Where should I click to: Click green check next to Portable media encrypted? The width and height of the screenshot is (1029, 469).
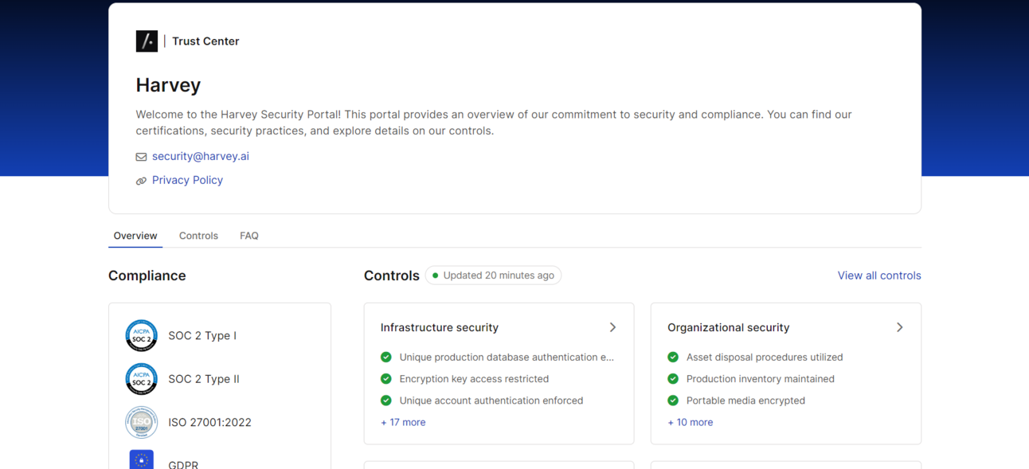(673, 401)
